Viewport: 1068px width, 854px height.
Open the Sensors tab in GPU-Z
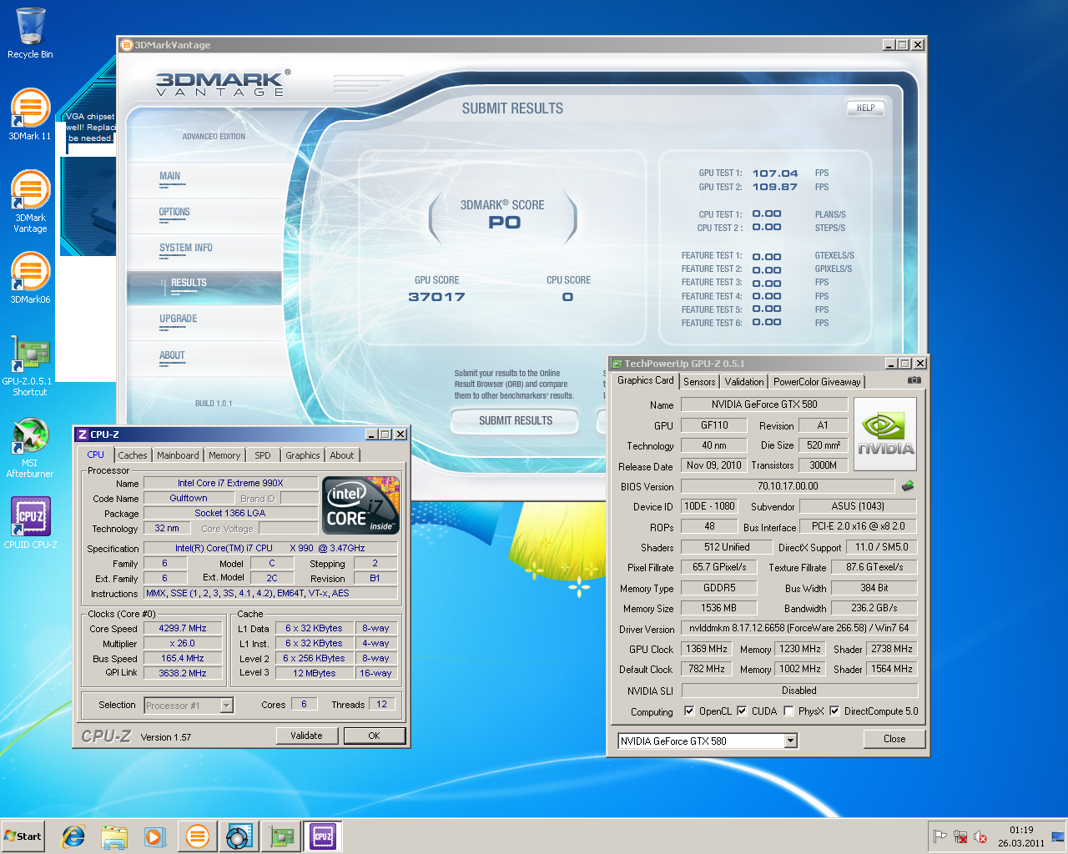click(699, 382)
